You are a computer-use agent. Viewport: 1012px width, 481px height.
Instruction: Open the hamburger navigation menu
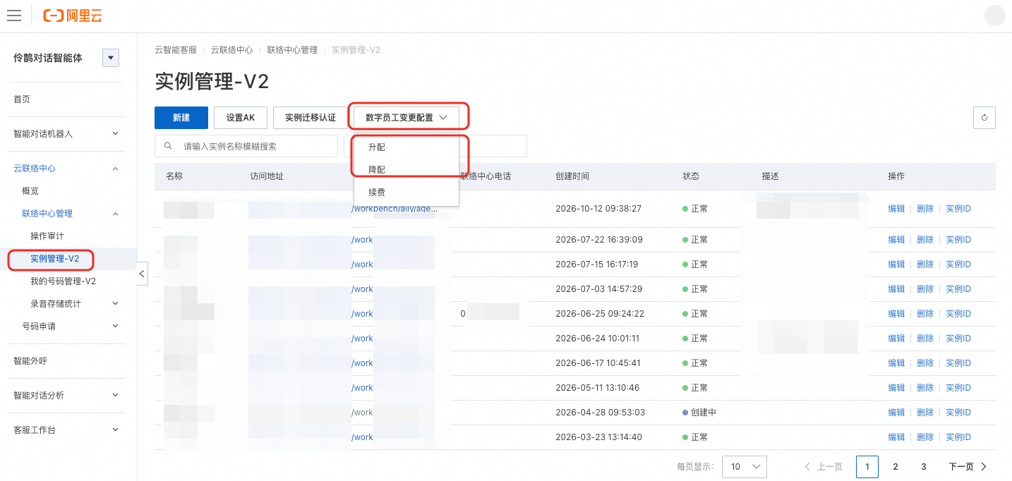[x=14, y=16]
